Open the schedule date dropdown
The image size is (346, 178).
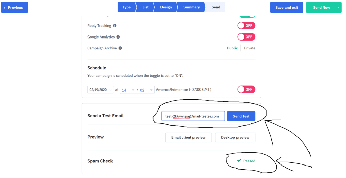click(x=101, y=90)
